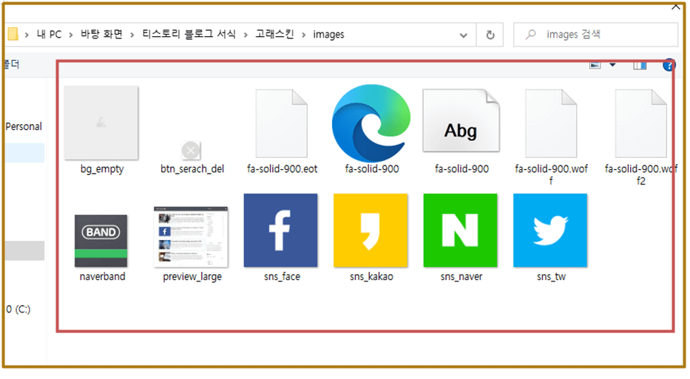Click the images 검색 search box
Image resolution: width=690 pixels, height=379 pixels.
pos(596,34)
